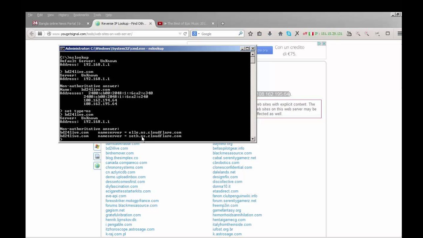
Task: Open a new tab with plus button
Action: [x=223, y=23]
